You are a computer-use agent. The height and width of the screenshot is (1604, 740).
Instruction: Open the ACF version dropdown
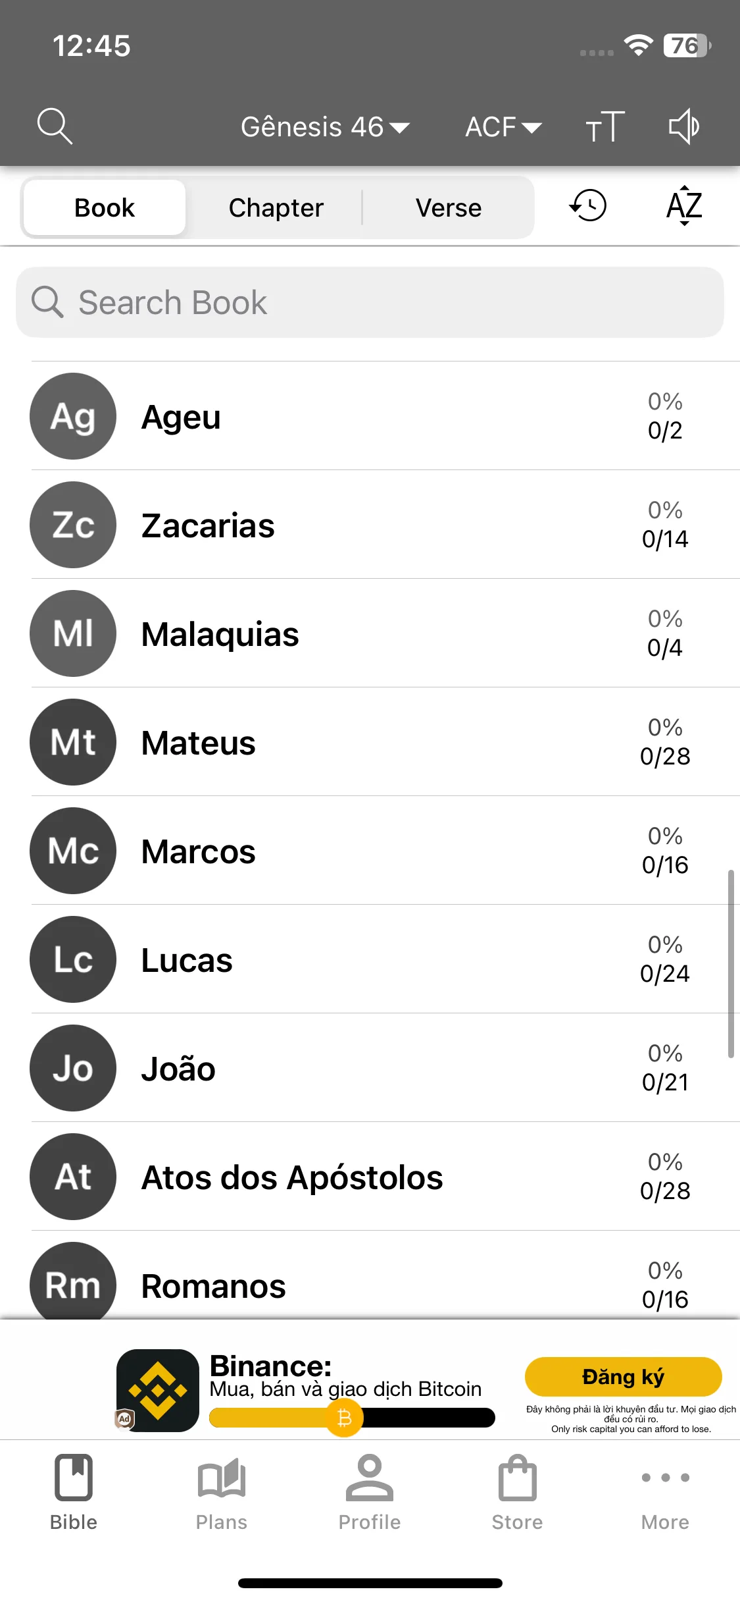[503, 126]
